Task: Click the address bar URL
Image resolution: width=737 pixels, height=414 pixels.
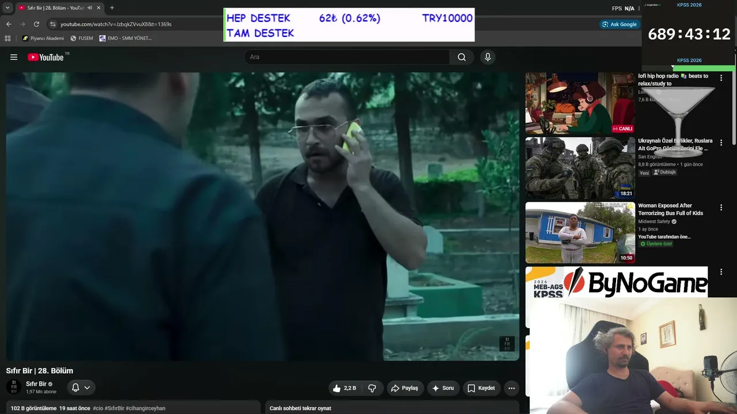Action: (116, 24)
